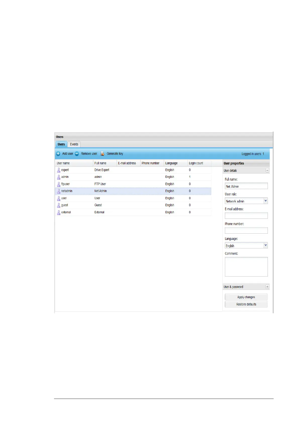Click the guest avatar icon
Screen dimensions: 299x423
(x=59, y=205)
